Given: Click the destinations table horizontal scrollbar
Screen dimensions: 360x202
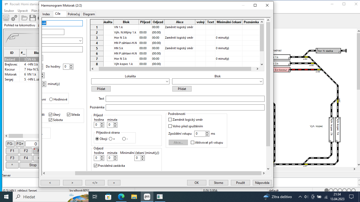Looking at the screenshot, I should point(174,69).
